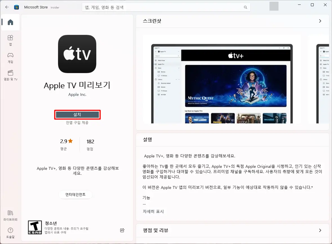Close the Microsoft Store window
332x244 pixels.
[325, 5]
